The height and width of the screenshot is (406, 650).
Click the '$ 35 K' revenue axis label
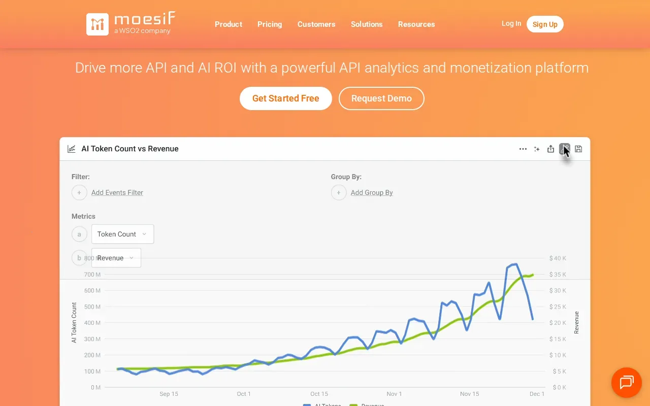[x=558, y=275]
